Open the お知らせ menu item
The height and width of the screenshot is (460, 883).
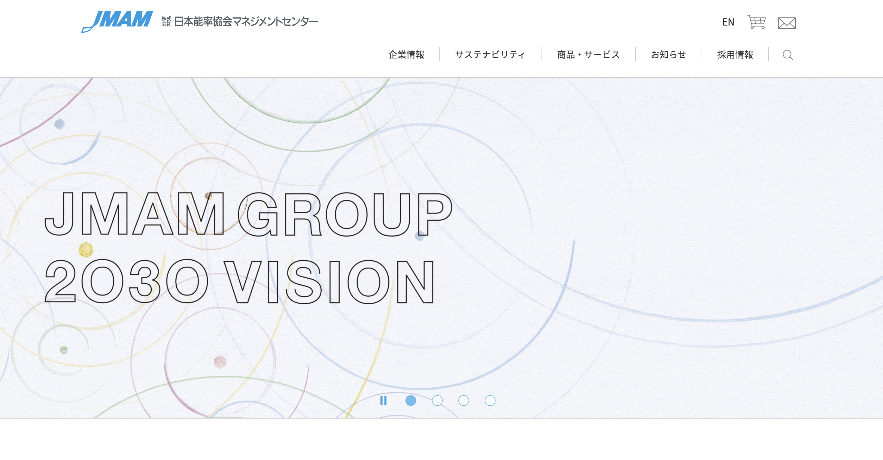669,55
